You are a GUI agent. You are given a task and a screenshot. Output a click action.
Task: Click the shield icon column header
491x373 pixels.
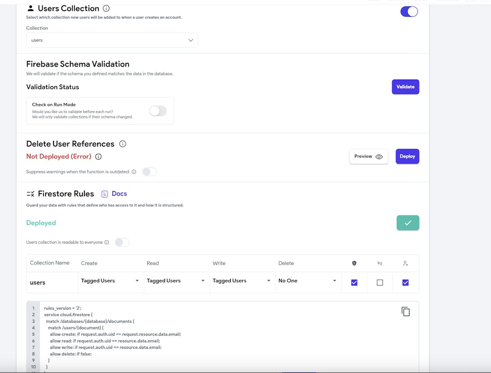(x=354, y=263)
